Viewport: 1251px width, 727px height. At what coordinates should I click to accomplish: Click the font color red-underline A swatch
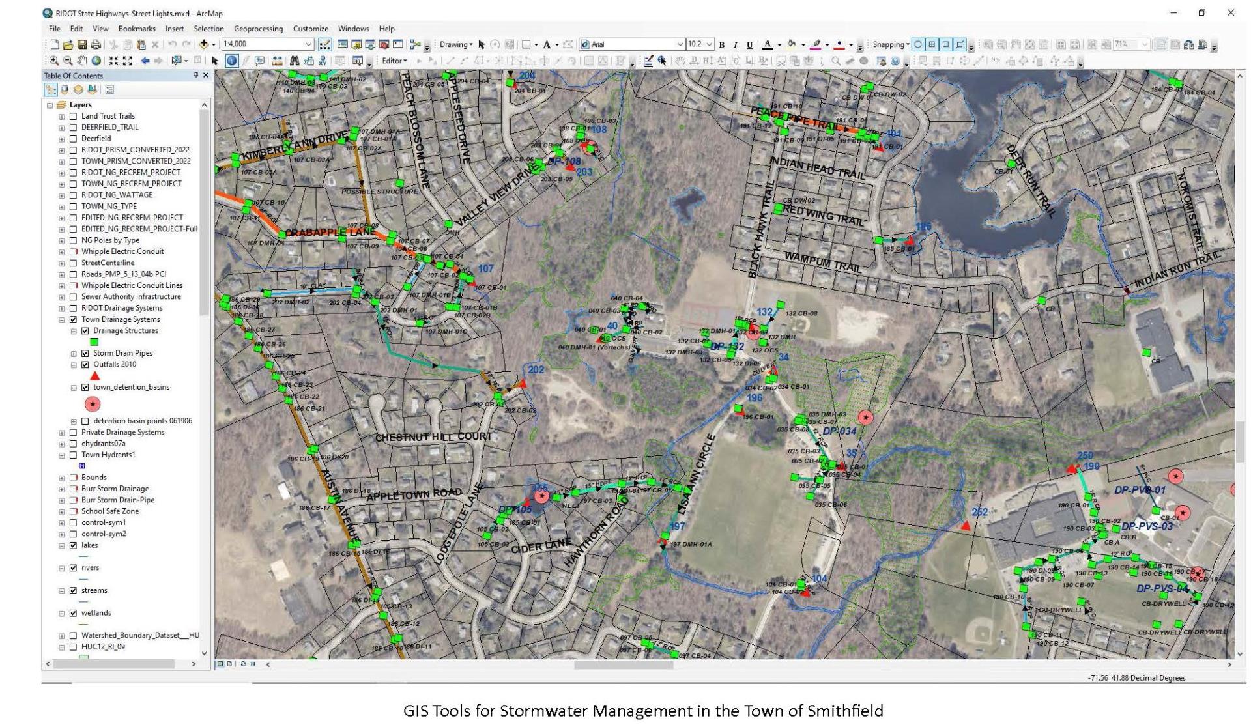pos(768,45)
